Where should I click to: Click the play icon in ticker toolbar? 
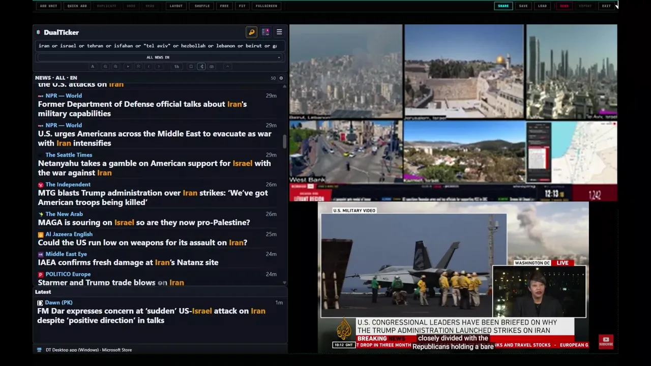(128, 67)
